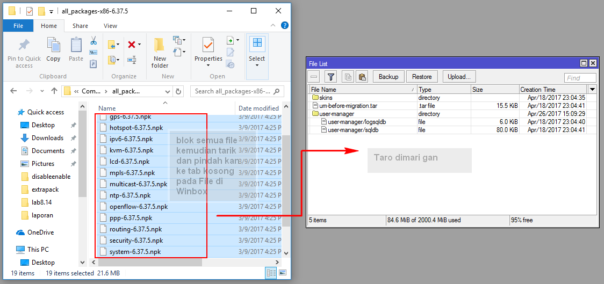Open the Properties dropdown arrow
Image resolution: width=604 pixels, height=284 pixels.
pyautogui.click(x=208, y=65)
